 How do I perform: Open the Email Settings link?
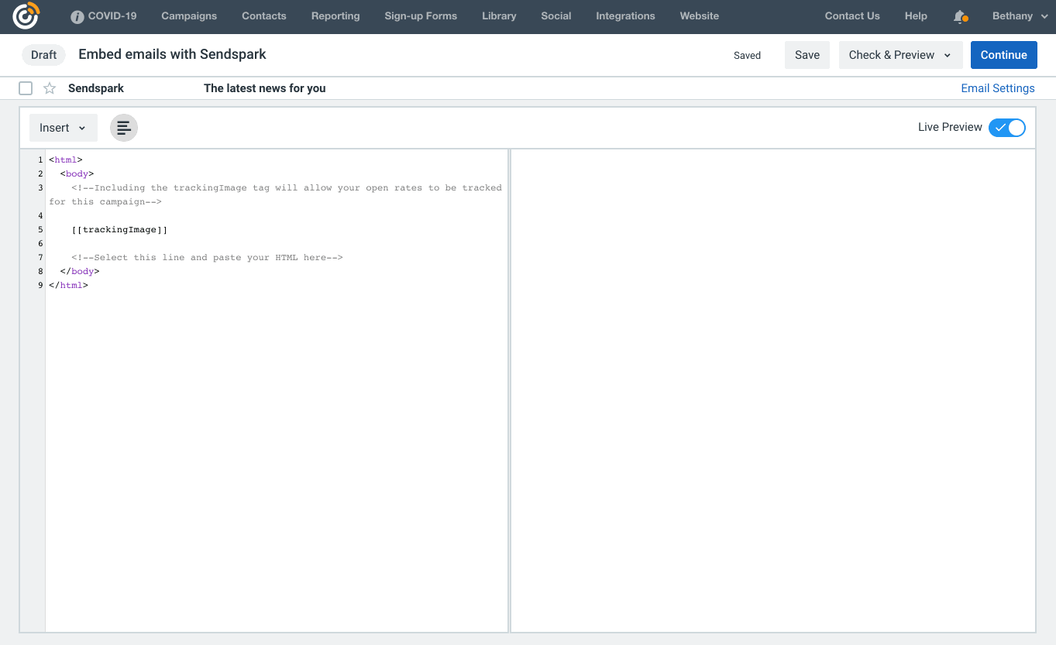coord(998,88)
